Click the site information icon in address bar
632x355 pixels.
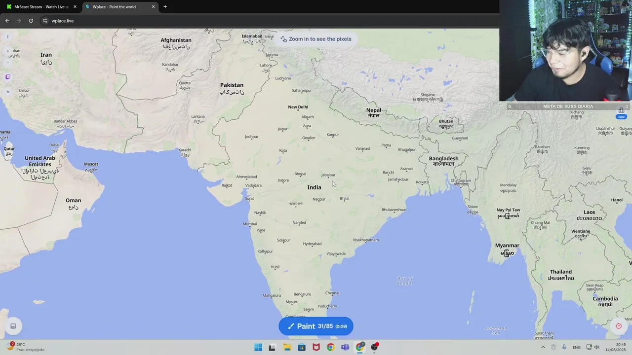[x=45, y=21]
